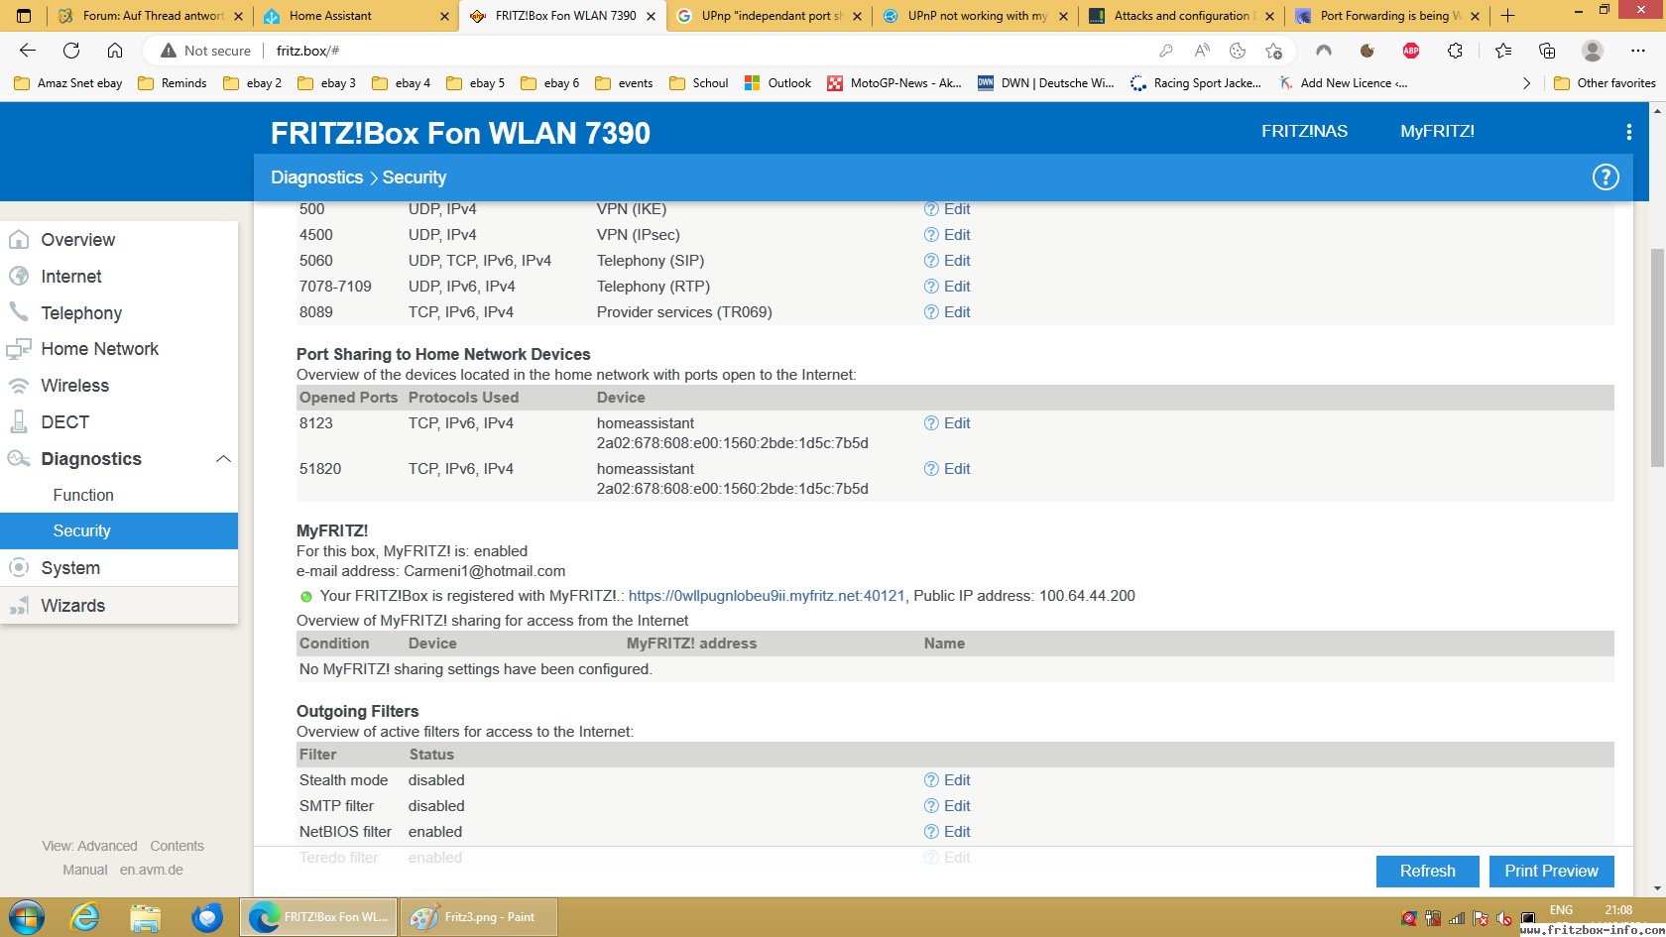Click the Refresh button
Screen dimensions: 1666x937
coord(1428,872)
